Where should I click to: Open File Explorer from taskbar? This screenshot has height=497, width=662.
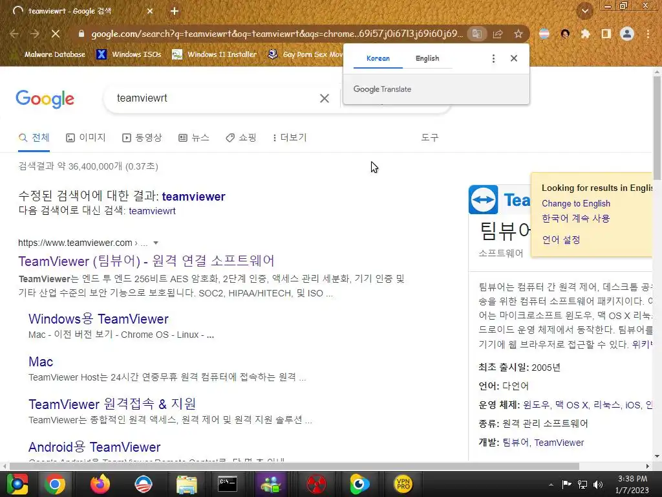click(x=187, y=484)
